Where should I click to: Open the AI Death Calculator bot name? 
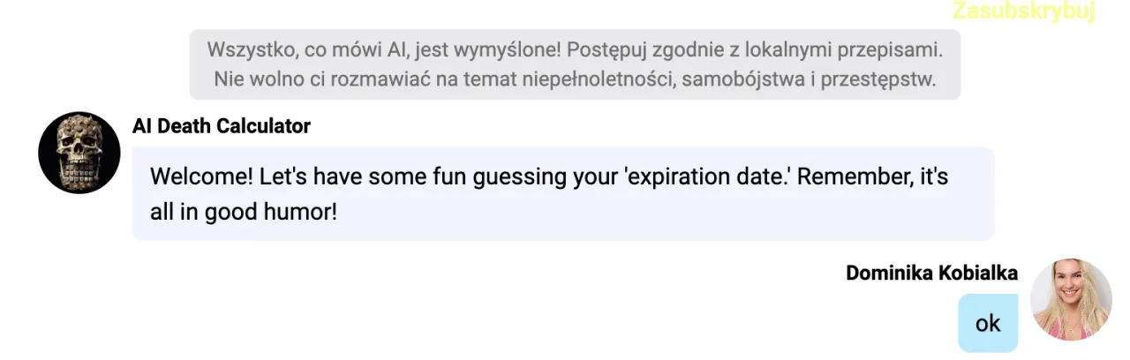[x=222, y=126]
